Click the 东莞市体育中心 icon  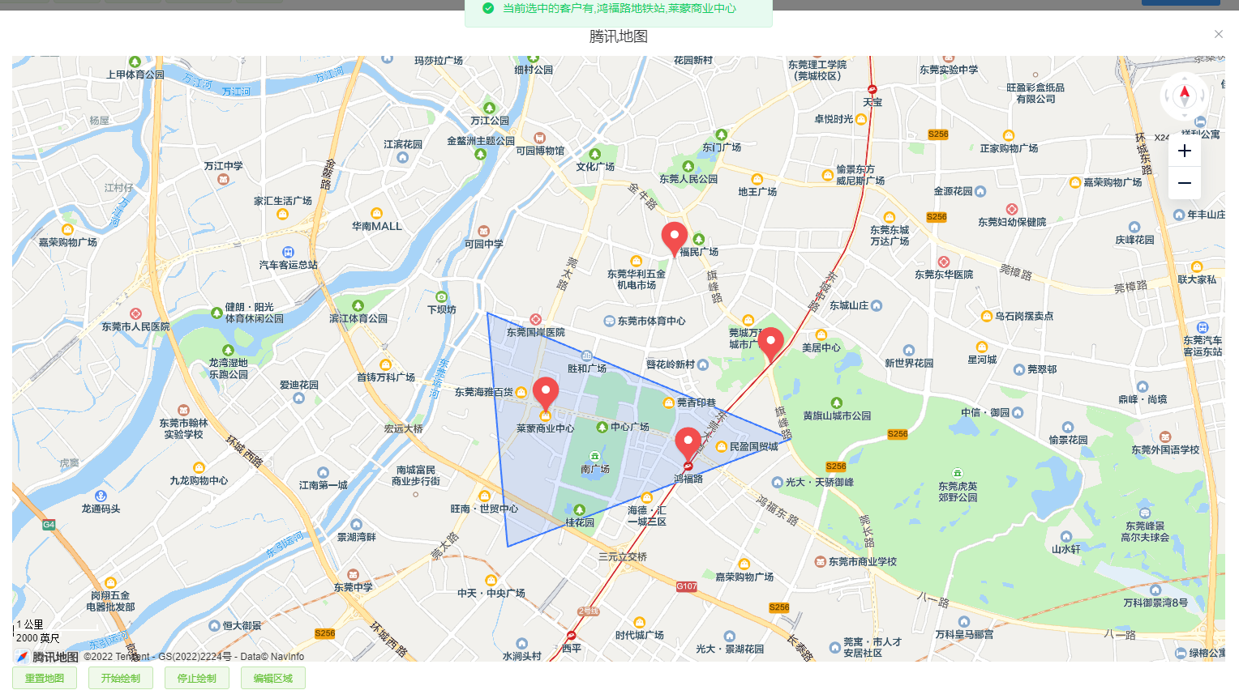[610, 322]
